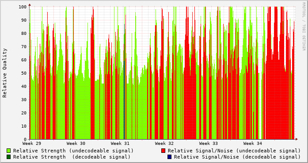The width and height of the screenshot is (308, 163).
Task: Click the 100 value on y-axis
Action: point(23,7)
